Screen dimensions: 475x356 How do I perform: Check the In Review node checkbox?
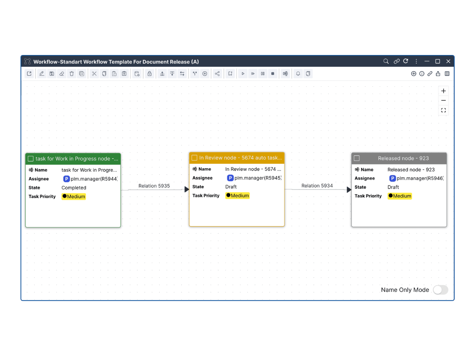tap(194, 158)
